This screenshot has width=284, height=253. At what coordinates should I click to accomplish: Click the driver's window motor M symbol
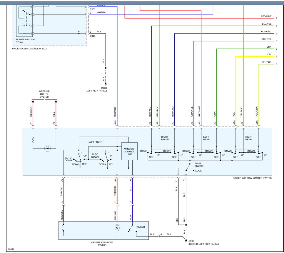(x=117, y=228)
